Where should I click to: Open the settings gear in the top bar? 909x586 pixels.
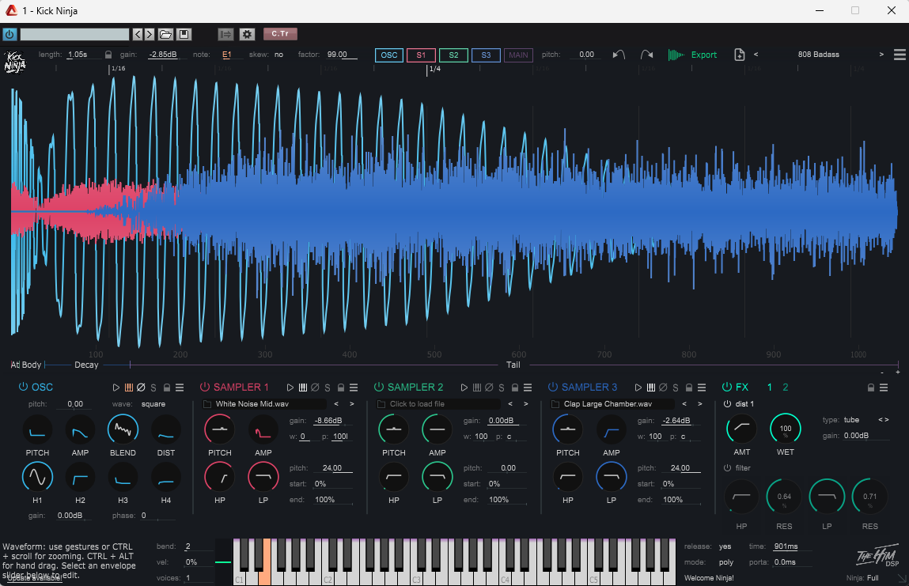click(x=247, y=34)
